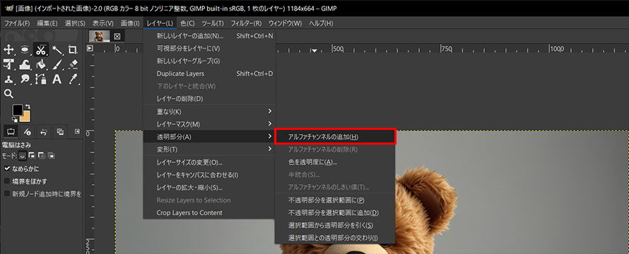629x254 pixels.
Task: Choose 可視部分をレイヤーに(V) menu item
Action: coord(209,49)
